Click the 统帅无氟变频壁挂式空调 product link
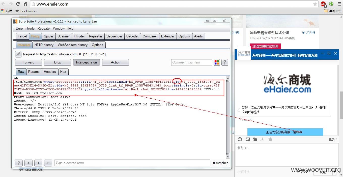Viewport: 343px width, 177px height. (269, 33)
